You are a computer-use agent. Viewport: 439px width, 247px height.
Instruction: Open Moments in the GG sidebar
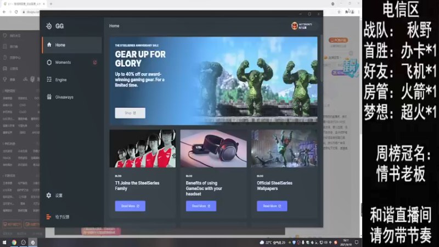tap(72, 62)
